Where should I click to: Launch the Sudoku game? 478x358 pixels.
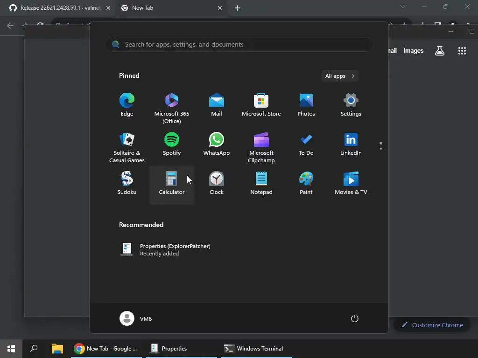(x=127, y=183)
